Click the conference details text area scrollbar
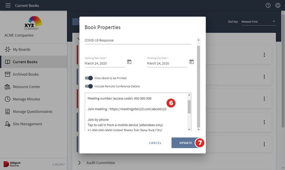This screenshot has height=170, width=285. click(189, 108)
